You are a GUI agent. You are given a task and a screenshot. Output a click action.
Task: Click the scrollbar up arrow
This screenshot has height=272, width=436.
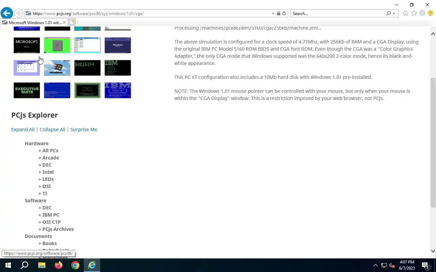(433, 34)
